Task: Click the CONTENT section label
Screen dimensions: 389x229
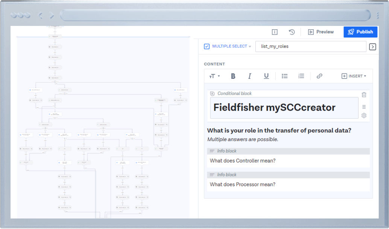Action: (x=214, y=64)
